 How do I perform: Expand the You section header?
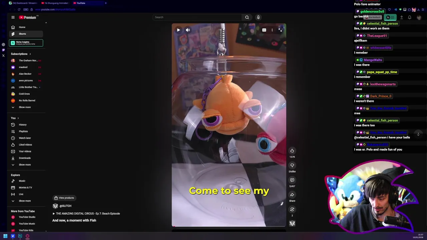click(15, 118)
